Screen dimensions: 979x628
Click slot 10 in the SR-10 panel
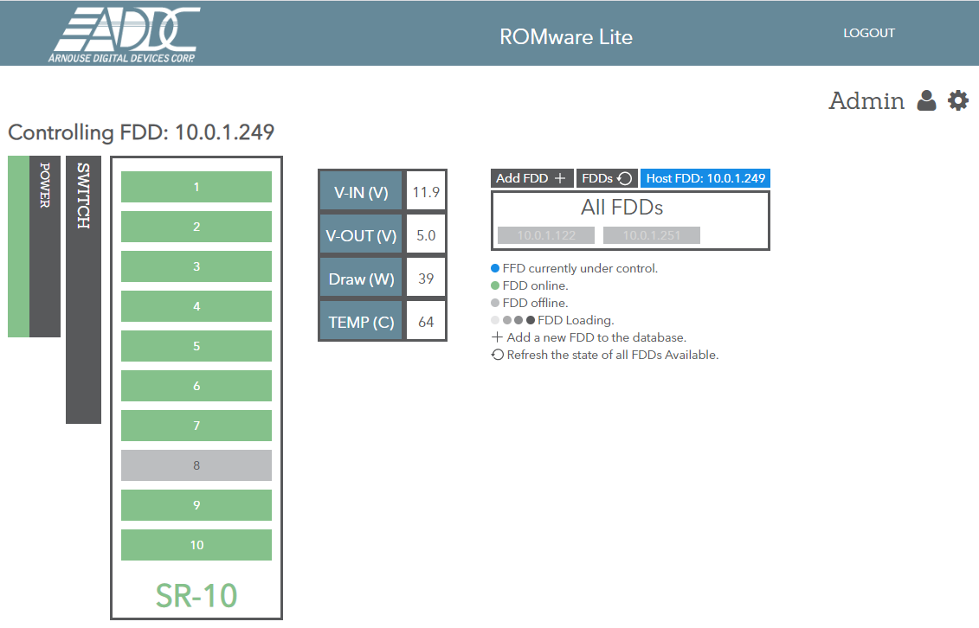(196, 545)
